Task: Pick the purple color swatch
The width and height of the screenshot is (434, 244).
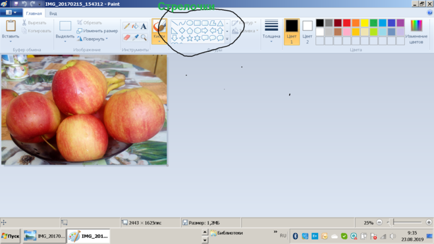Action: tap(400, 22)
